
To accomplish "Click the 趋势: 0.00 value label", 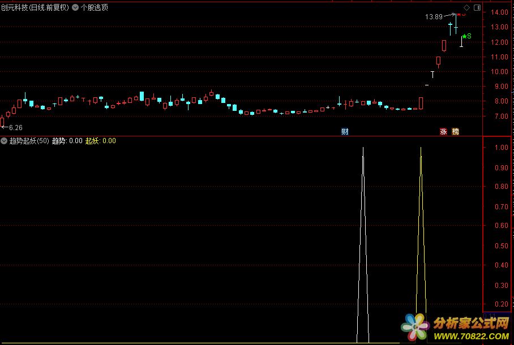I will pyautogui.click(x=67, y=141).
